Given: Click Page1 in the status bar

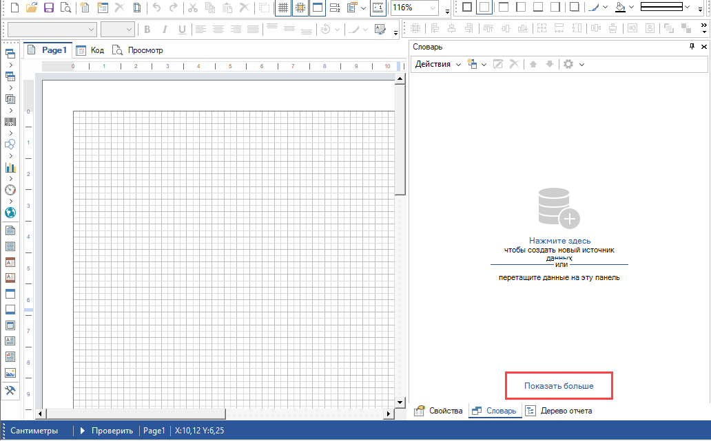Looking at the screenshot, I should 154,431.
